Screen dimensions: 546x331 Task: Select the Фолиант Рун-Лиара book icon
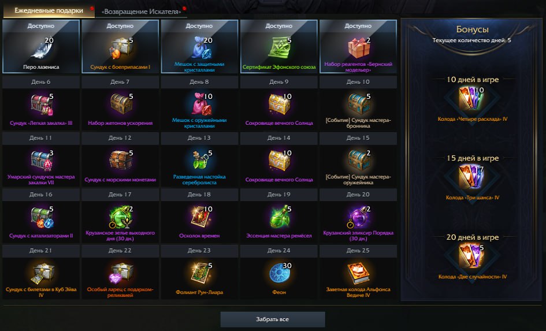(x=200, y=273)
